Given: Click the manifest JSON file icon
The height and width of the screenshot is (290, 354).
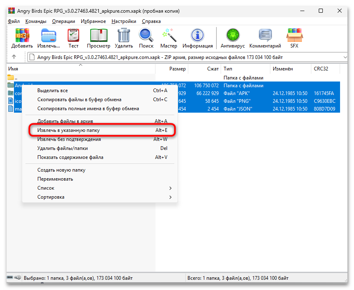Looking at the screenshot, I should point(11,109).
